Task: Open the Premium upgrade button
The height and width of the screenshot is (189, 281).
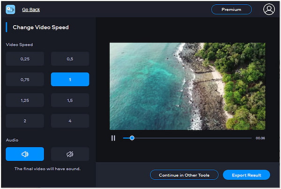Action: (231, 9)
